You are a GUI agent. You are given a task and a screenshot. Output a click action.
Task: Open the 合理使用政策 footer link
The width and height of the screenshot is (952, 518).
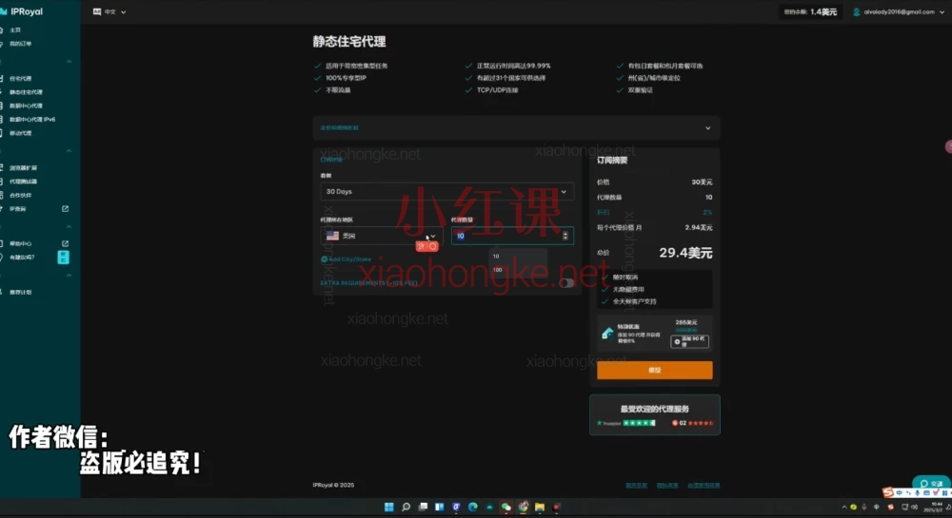pos(704,486)
